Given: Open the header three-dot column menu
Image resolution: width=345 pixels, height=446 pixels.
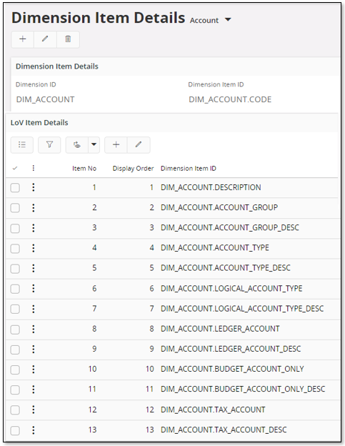Looking at the screenshot, I should point(34,168).
